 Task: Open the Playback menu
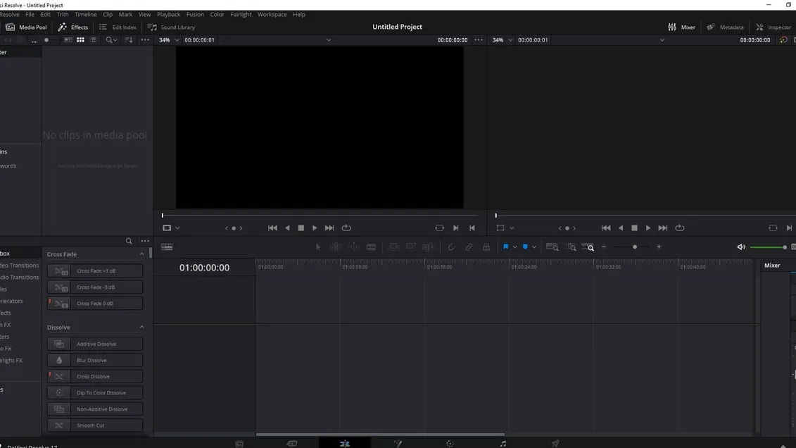[x=169, y=14]
